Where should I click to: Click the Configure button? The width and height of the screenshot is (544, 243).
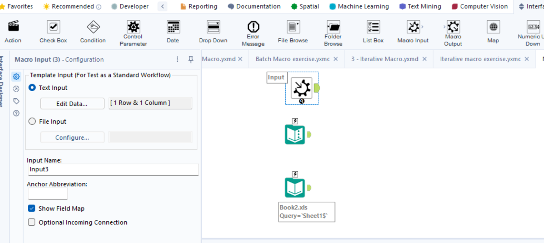pyautogui.click(x=72, y=137)
